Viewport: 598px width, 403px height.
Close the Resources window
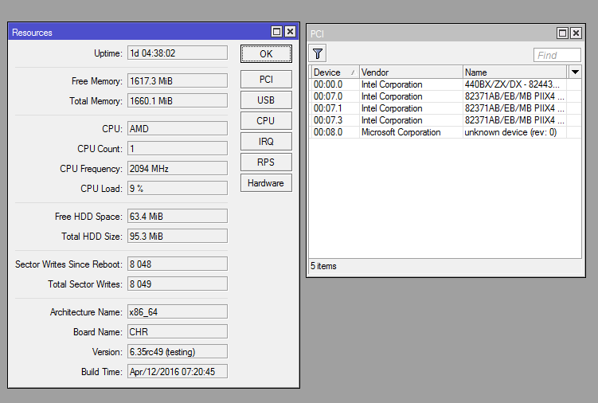[x=290, y=32]
